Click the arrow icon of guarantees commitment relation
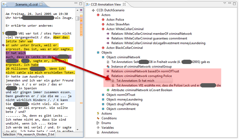The width and height of the screenshot is (239, 139). [x=108, y=39]
